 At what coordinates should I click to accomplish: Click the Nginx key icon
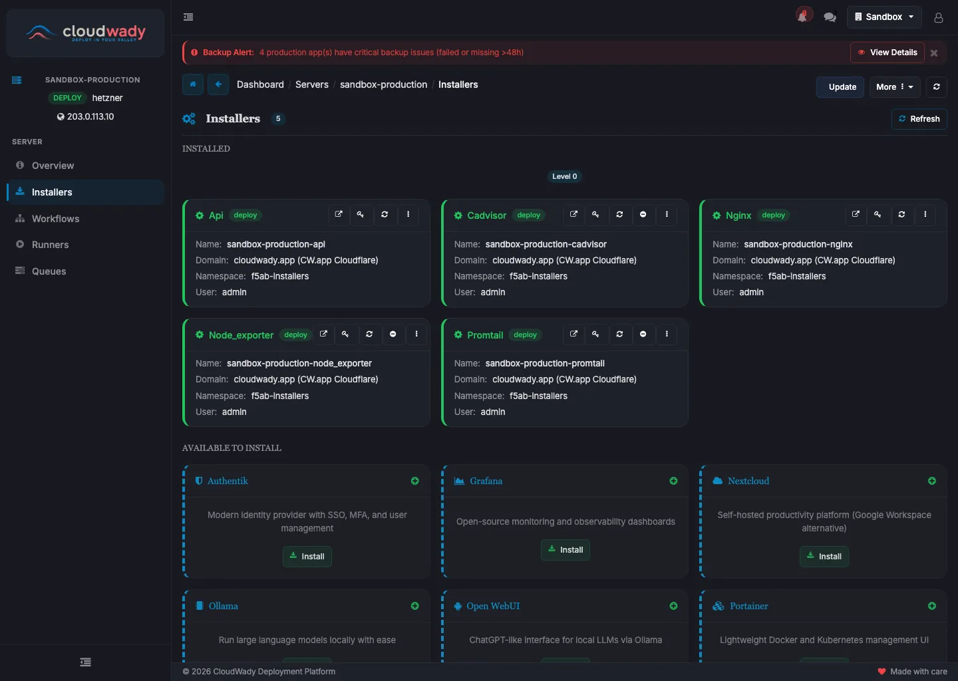[878, 214]
